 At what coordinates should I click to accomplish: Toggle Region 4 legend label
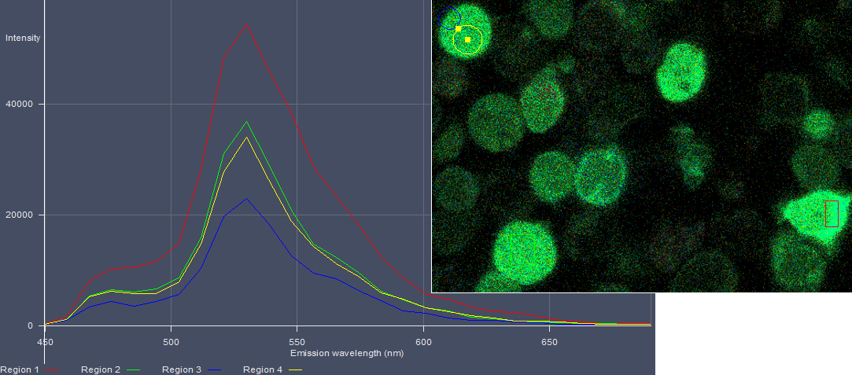pyautogui.click(x=263, y=369)
